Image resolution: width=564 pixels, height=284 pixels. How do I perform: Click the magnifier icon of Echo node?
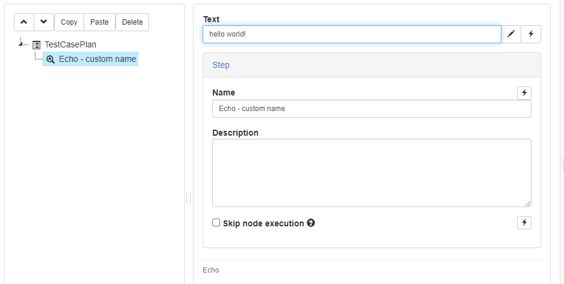(x=51, y=59)
